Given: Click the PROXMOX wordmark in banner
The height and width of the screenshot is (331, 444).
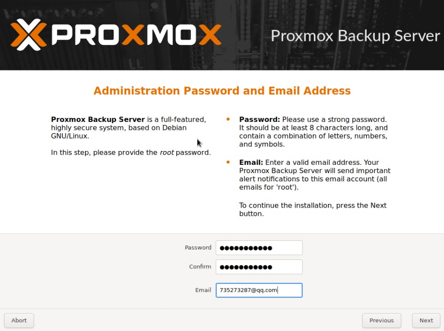Looking at the screenshot, I should (x=136, y=35).
